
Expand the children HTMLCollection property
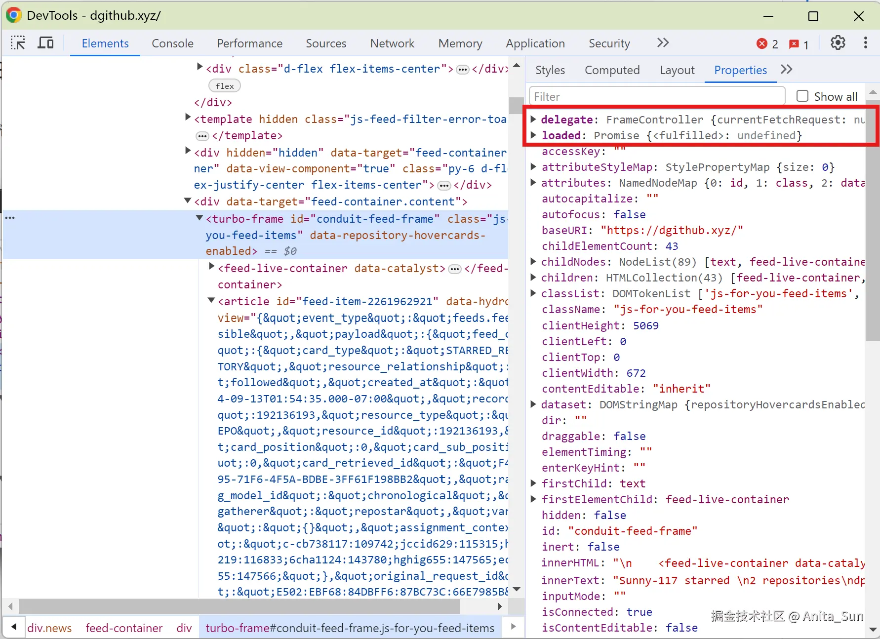[x=533, y=277]
